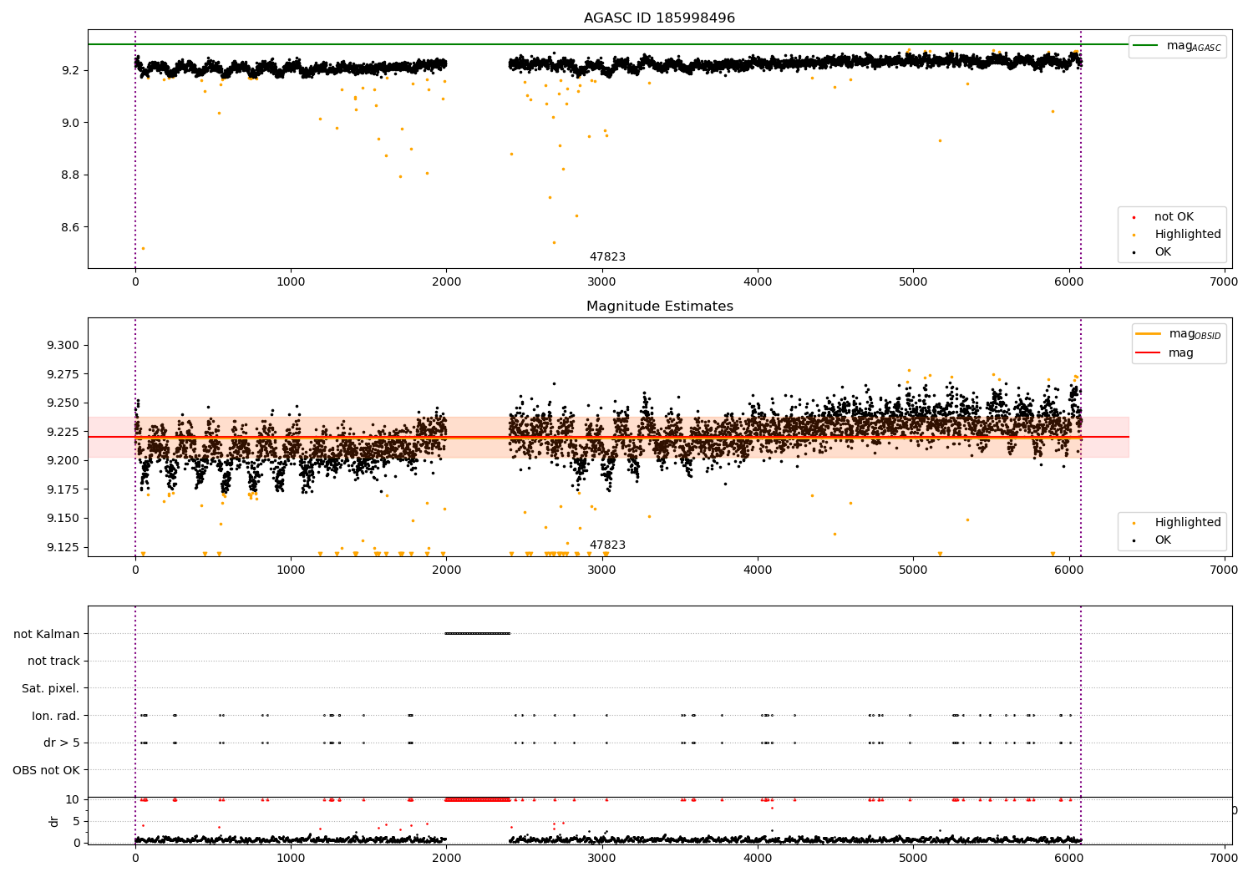The height and width of the screenshot is (877, 1253).
Task: Click "Highlighted" in the Magnitude Estimates legend
Action: pos(1188,523)
